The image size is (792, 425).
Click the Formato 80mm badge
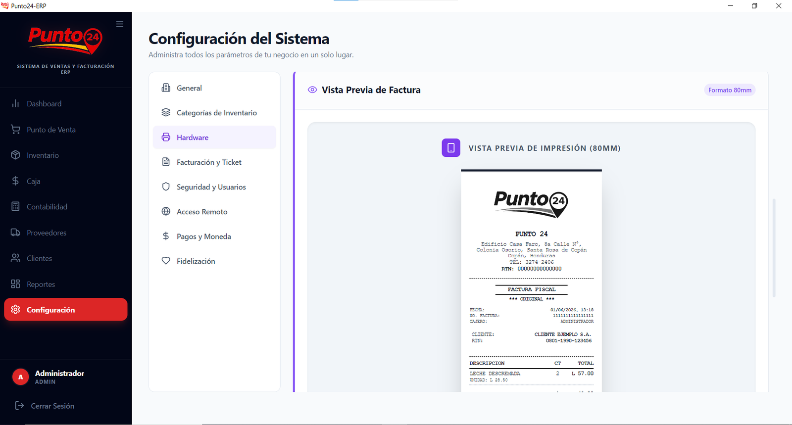point(730,90)
